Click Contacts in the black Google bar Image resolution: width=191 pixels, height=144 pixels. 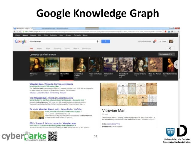point(77,35)
